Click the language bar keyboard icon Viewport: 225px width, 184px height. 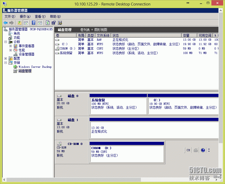tap(196, 150)
